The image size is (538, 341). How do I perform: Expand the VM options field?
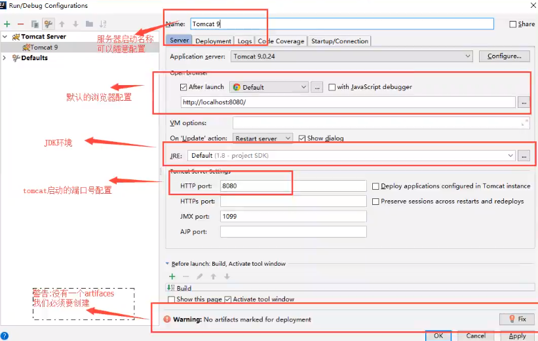pos(525,122)
